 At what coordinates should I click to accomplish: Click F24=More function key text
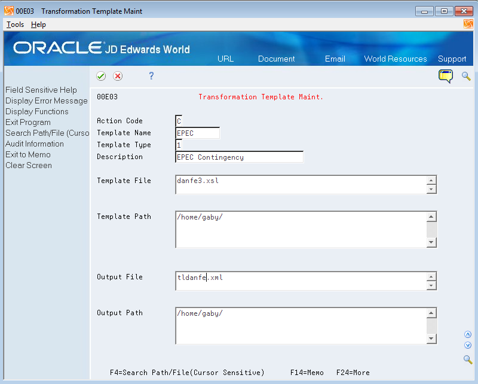[353, 373]
